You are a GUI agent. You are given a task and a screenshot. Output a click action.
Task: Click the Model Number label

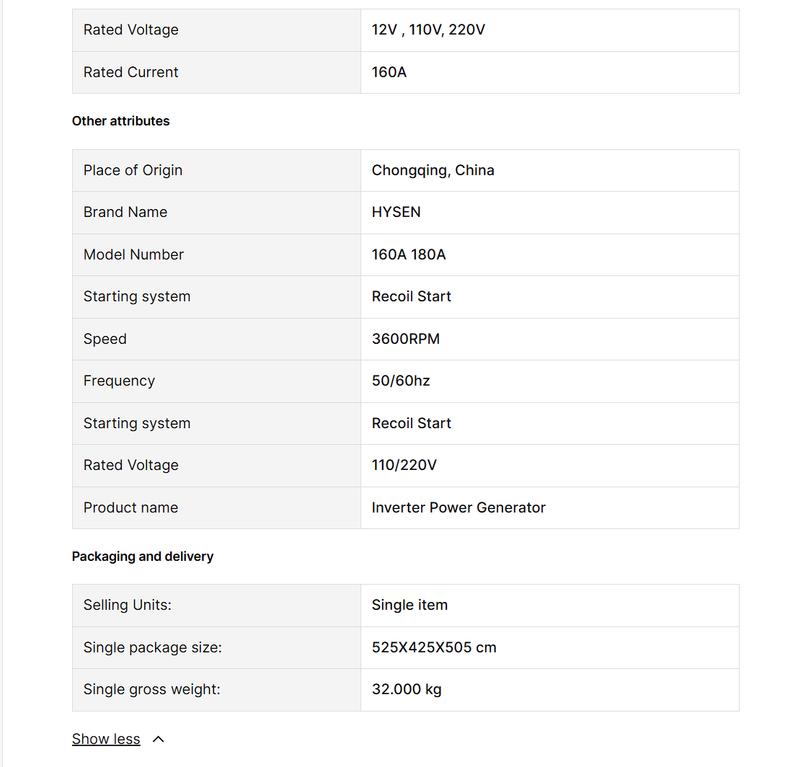pyautogui.click(x=133, y=254)
